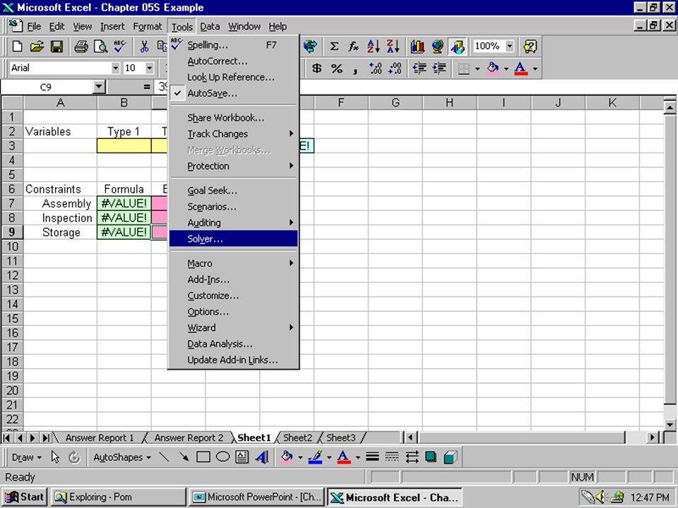This screenshot has width=678, height=508.
Task: Open the Borders dropdown arrow
Action: click(x=477, y=68)
